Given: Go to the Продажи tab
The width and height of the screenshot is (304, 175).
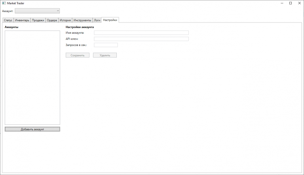Looking at the screenshot, I should [x=38, y=20].
